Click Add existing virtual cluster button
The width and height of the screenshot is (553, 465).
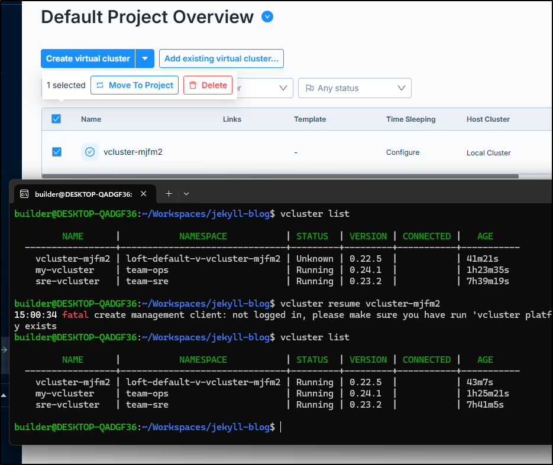221,58
